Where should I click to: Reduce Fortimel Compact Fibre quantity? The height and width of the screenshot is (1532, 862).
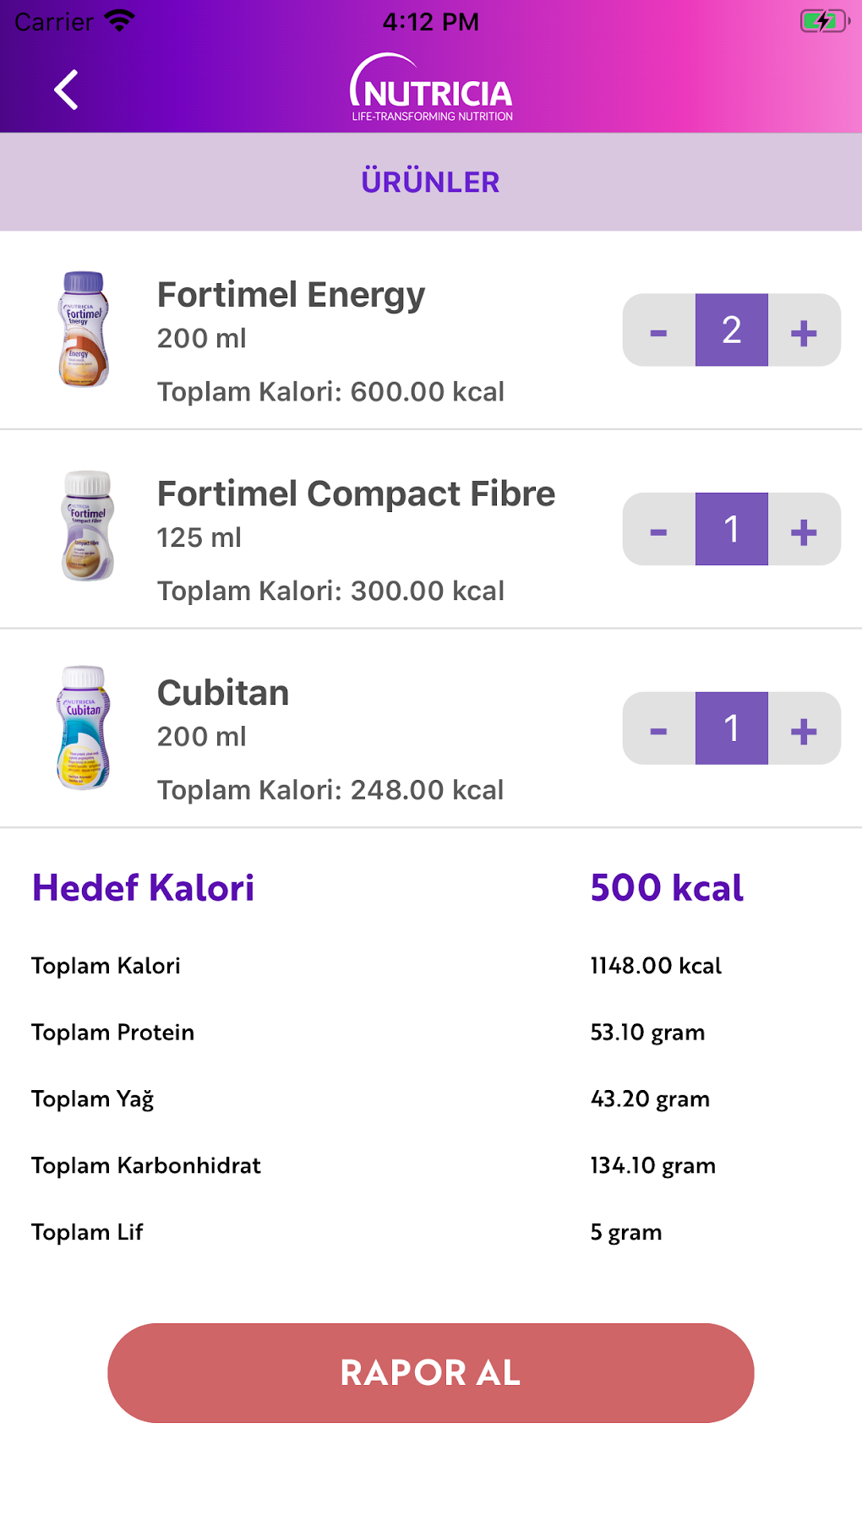coord(659,530)
